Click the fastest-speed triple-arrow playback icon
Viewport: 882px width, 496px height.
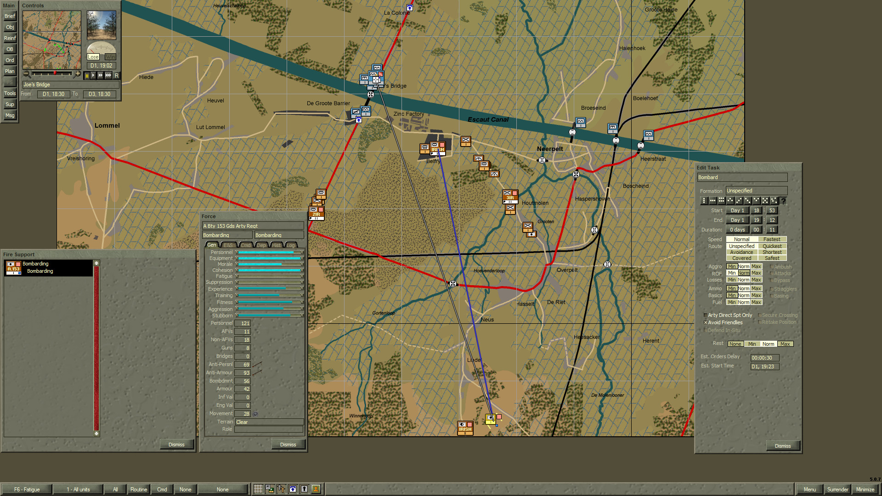(x=109, y=76)
